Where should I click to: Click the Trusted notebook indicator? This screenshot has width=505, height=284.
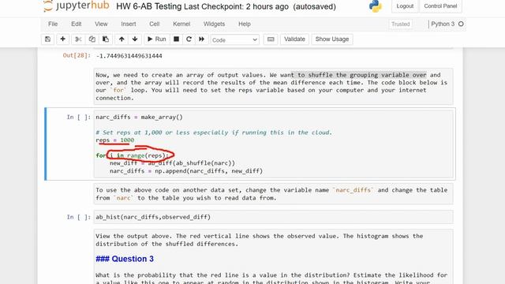click(x=401, y=24)
